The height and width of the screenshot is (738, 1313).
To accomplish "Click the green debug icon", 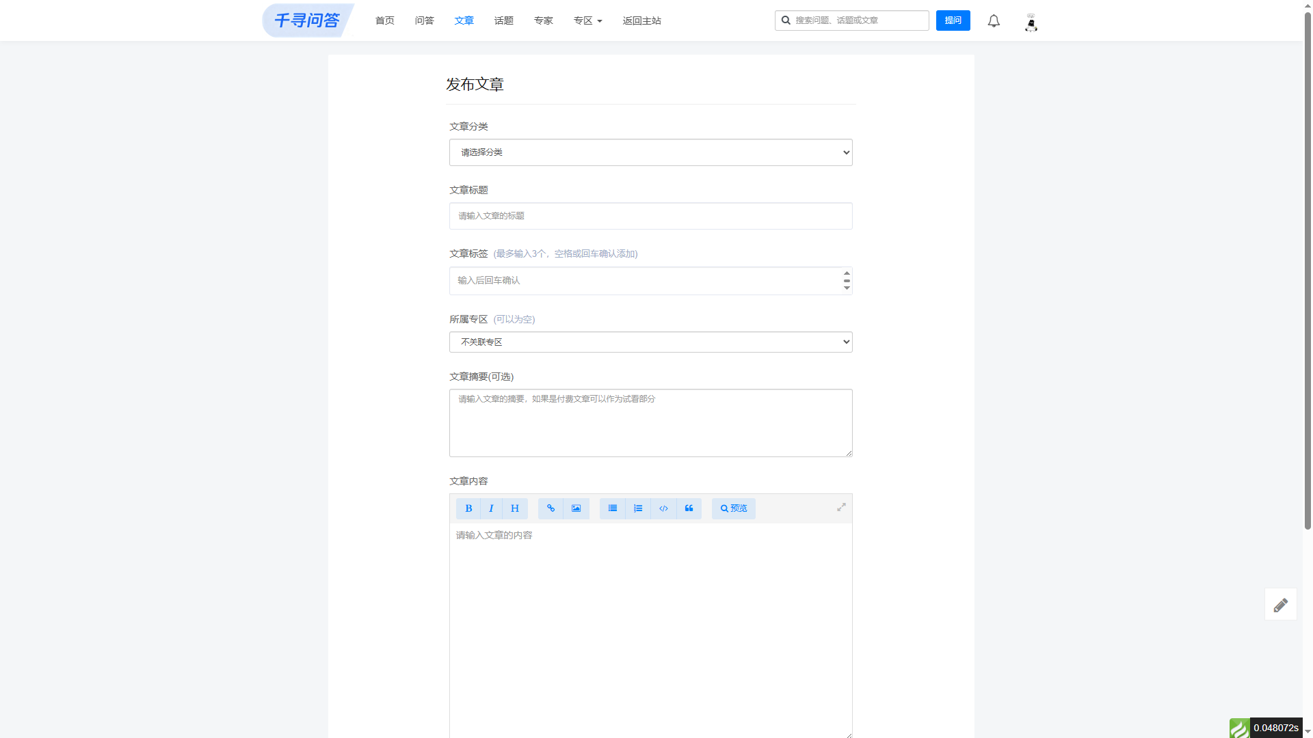I will tap(1239, 728).
